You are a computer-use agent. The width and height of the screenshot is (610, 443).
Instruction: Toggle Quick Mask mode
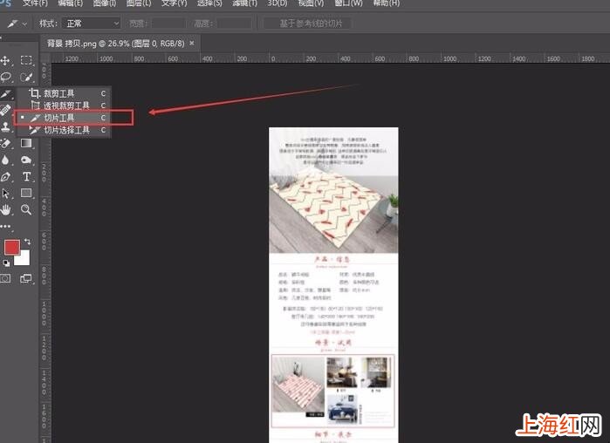click(5, 278)
